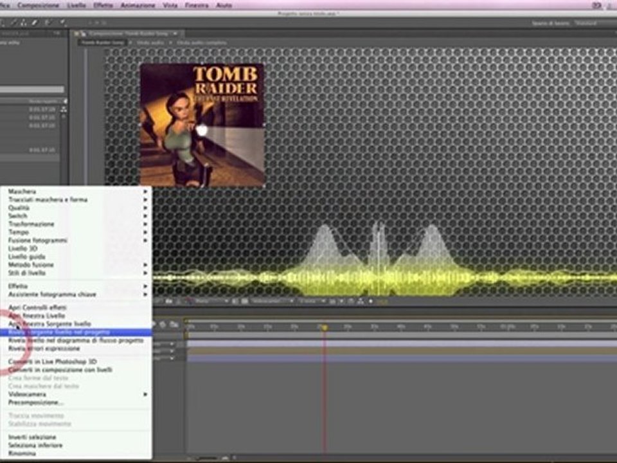Screen dimensions: 617x463
Task: Expand the Fusione fotogrammi submenu
Action: click(x=76, y=240)
